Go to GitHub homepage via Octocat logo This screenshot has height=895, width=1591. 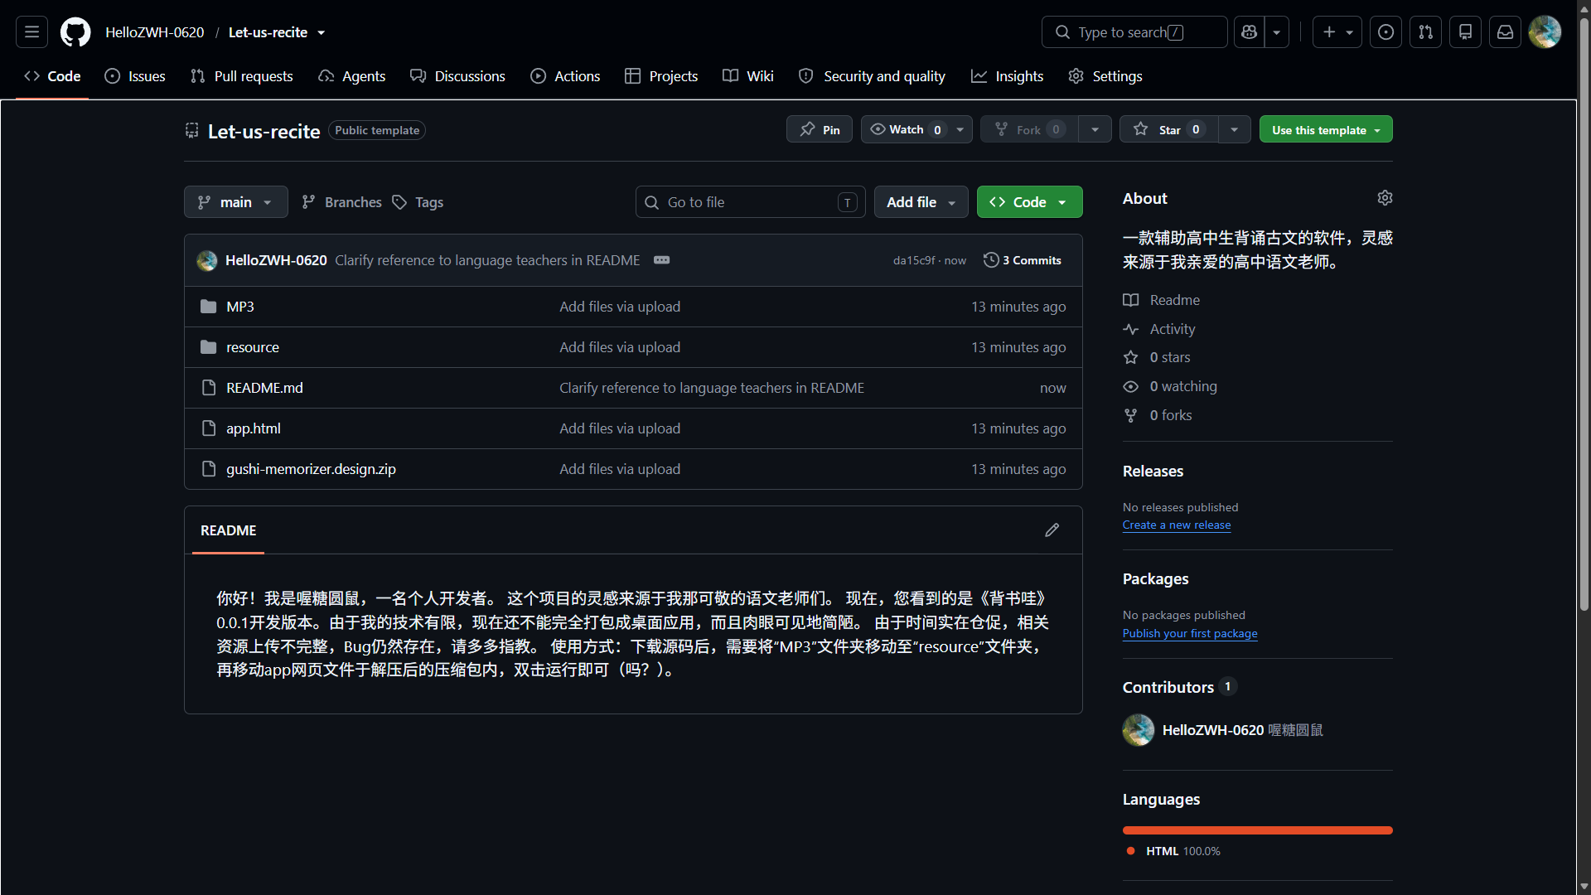[75, 32]
